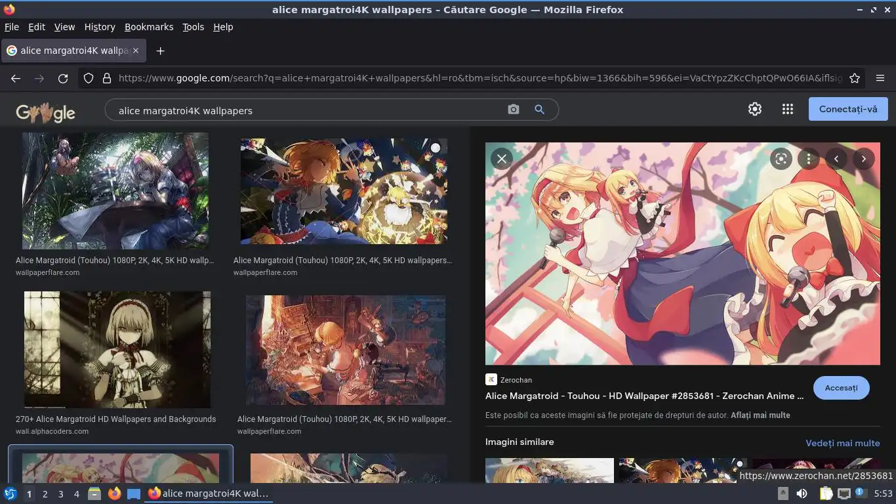Viewport: 896px width, 504px height.
Task: Click the Imagini similare heading
Action: point(519,442)
